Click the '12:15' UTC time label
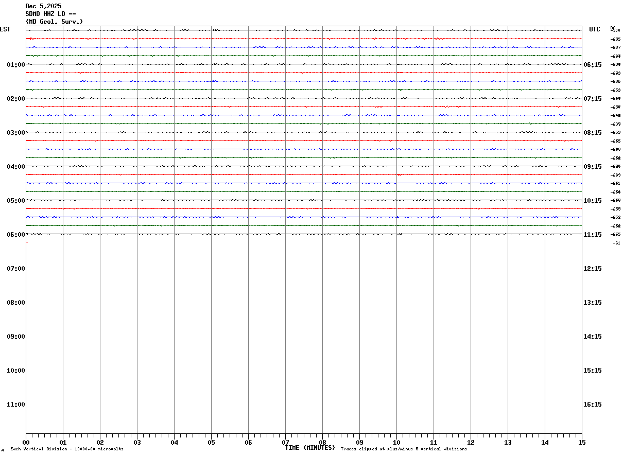 [593, 268]
